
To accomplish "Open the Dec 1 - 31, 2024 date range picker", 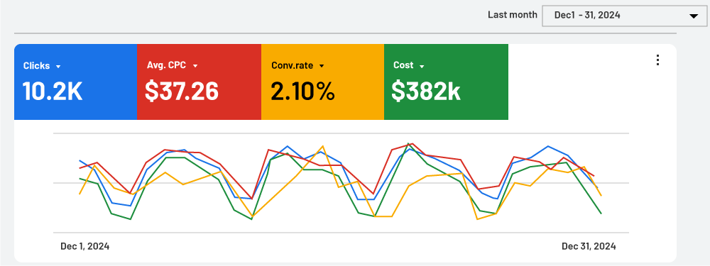I will pos(624,16).
